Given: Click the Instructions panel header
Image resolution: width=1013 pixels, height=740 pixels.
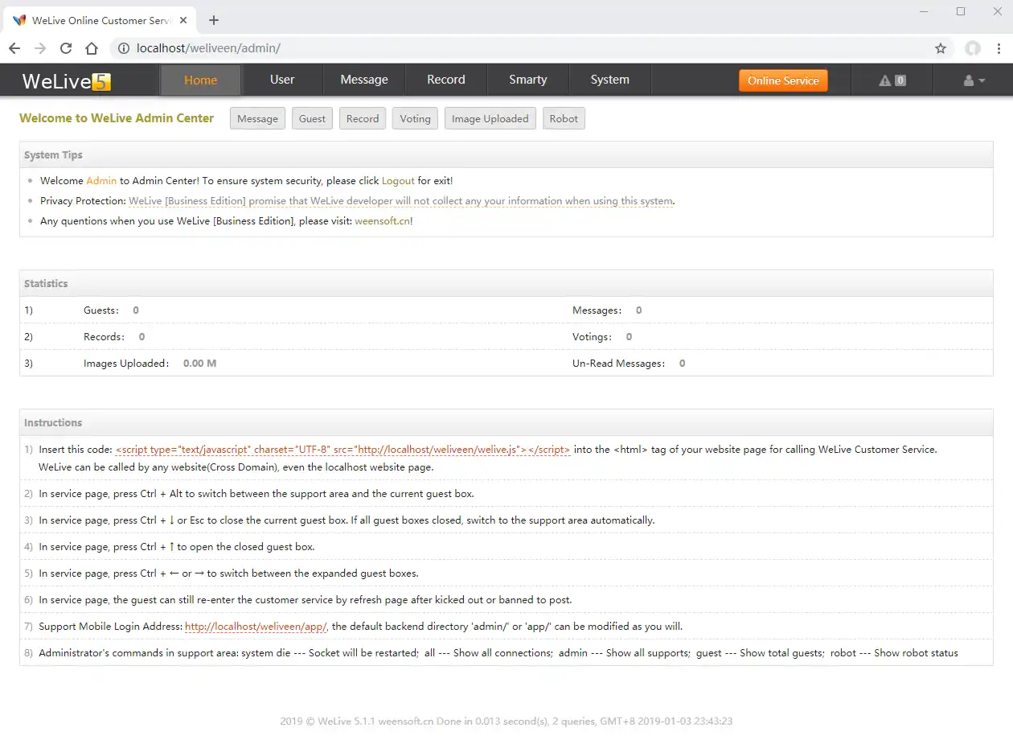Looking at the screenshot, I should pos(506,423).
